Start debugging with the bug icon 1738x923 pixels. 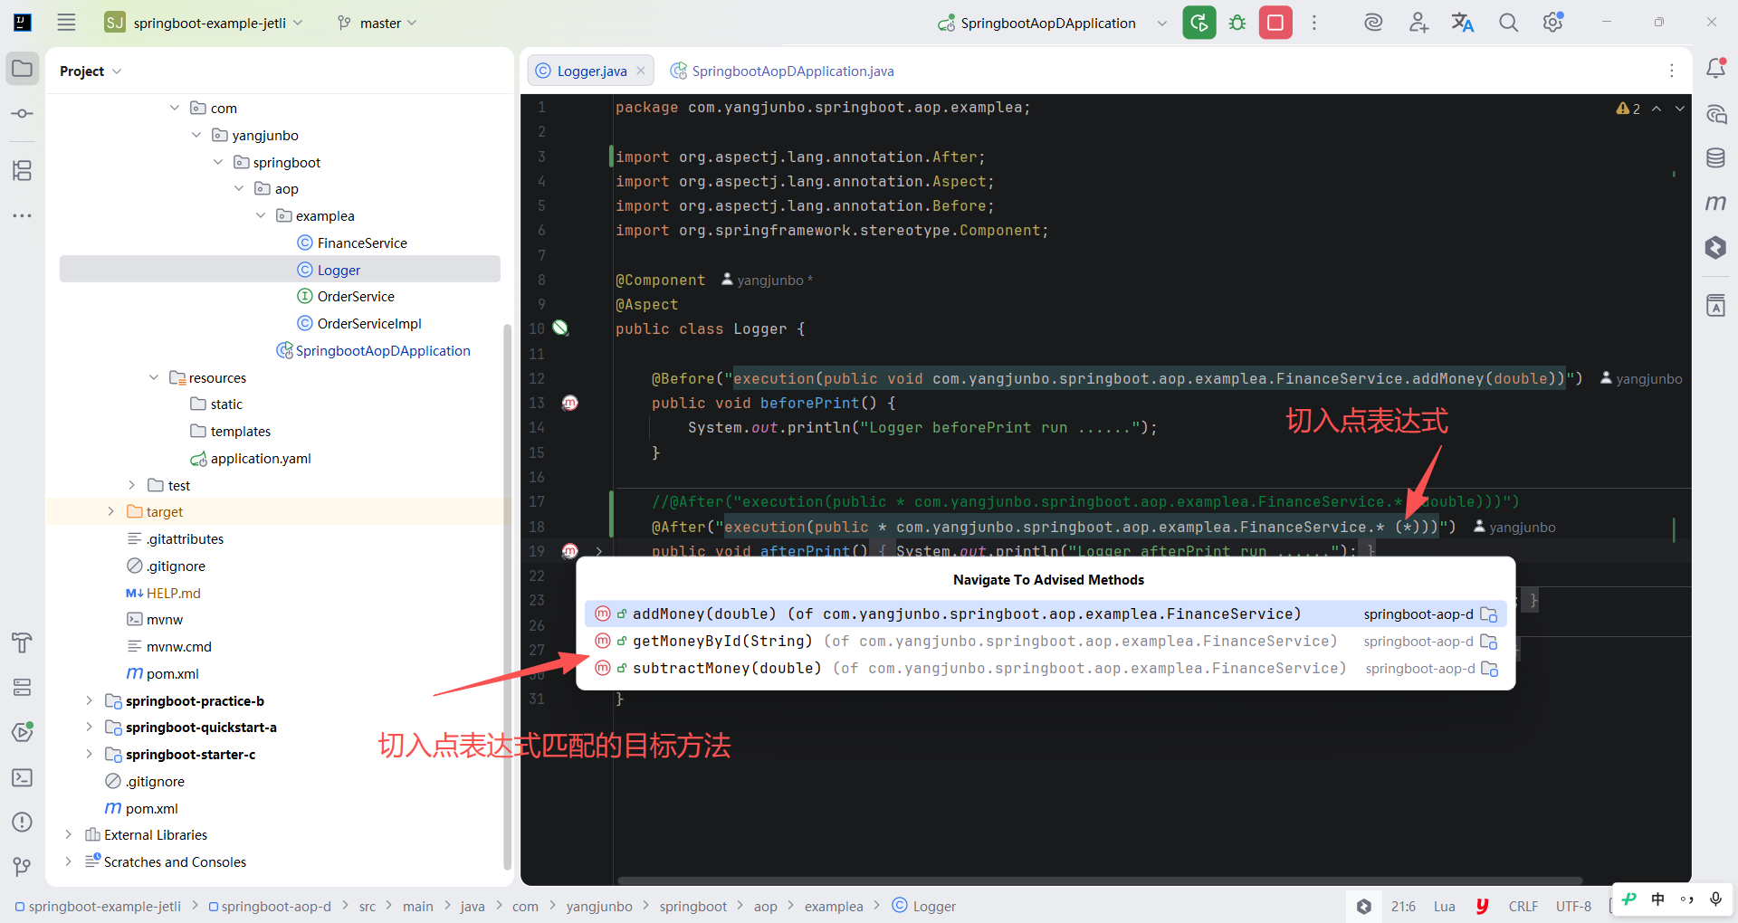tap(1237, 23)
